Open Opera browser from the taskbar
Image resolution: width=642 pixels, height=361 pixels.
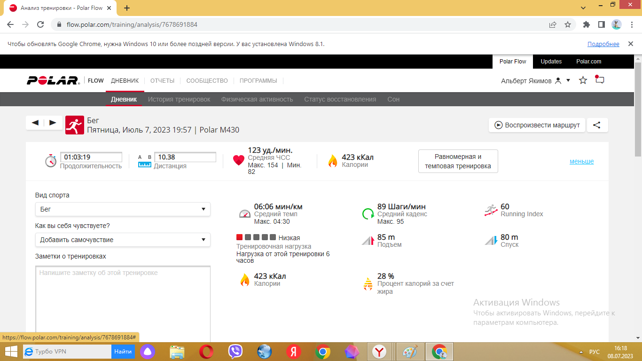tap(206, 352)
